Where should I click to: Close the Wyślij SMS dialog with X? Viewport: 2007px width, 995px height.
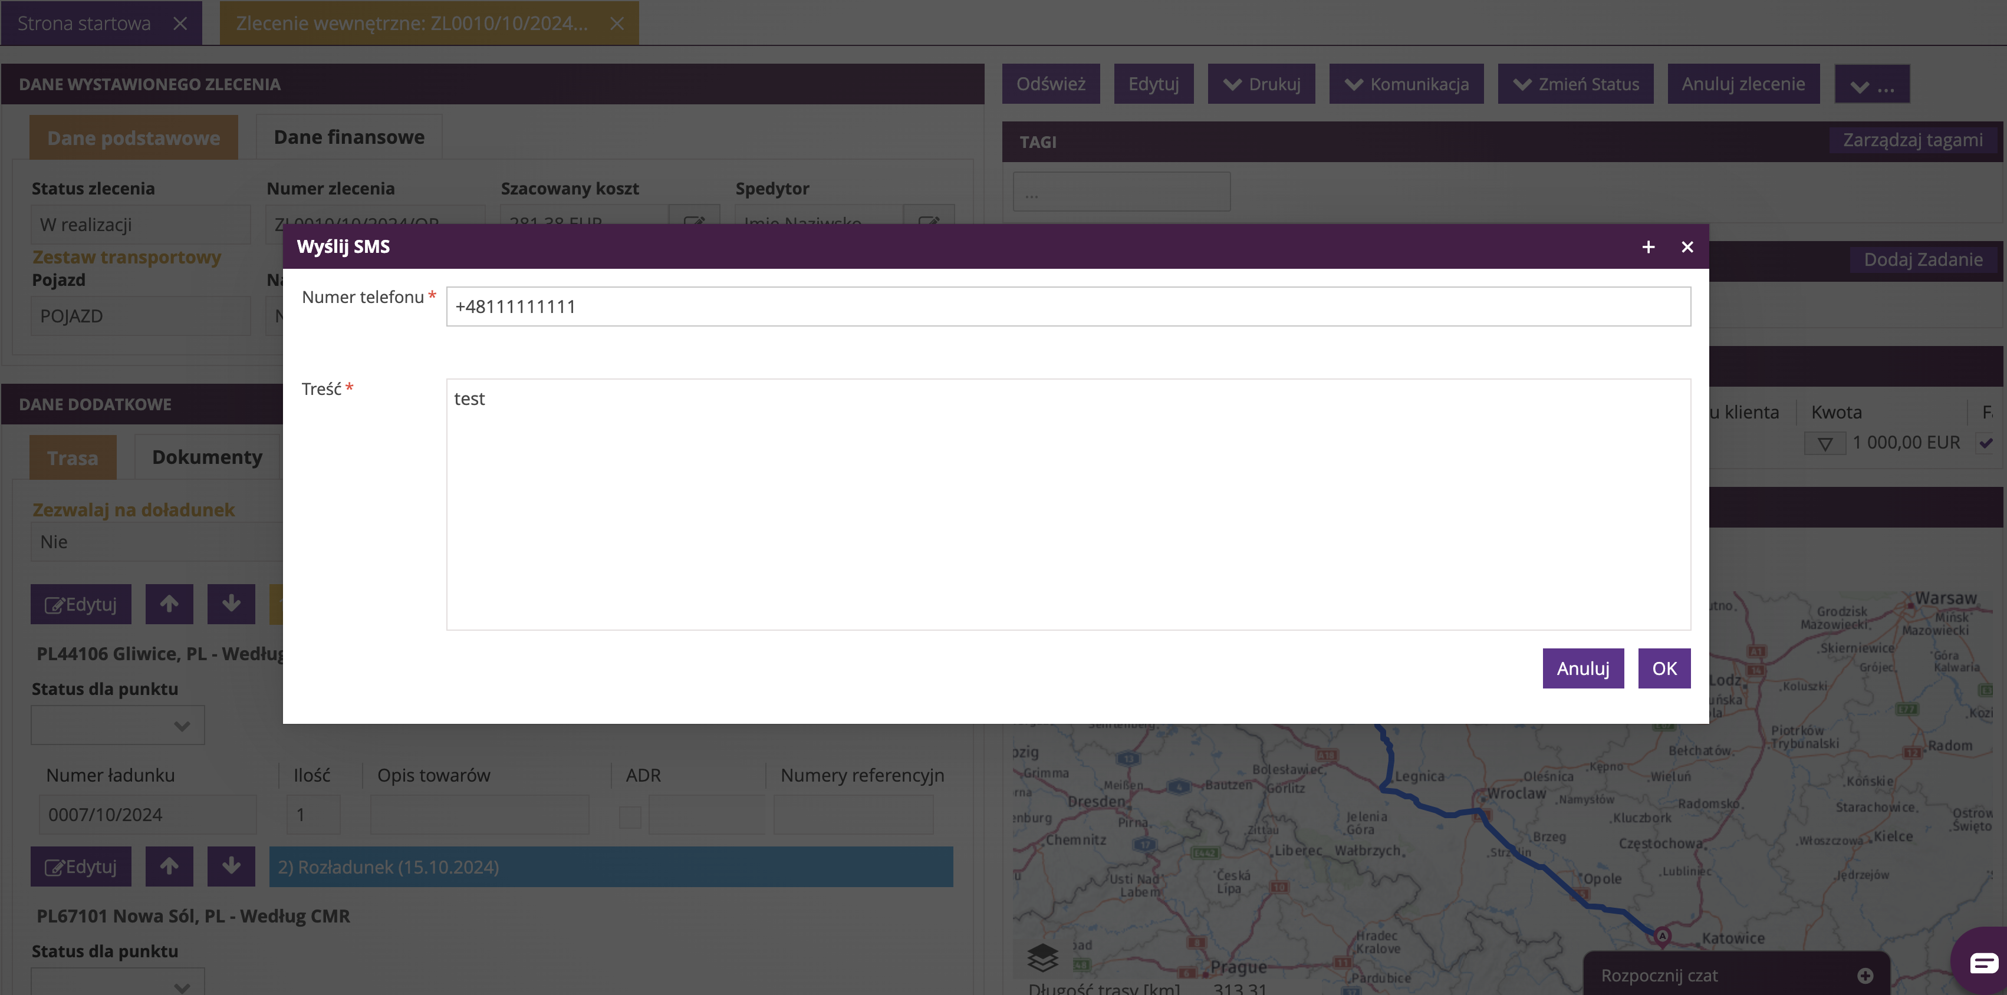tap(1687, 247)
